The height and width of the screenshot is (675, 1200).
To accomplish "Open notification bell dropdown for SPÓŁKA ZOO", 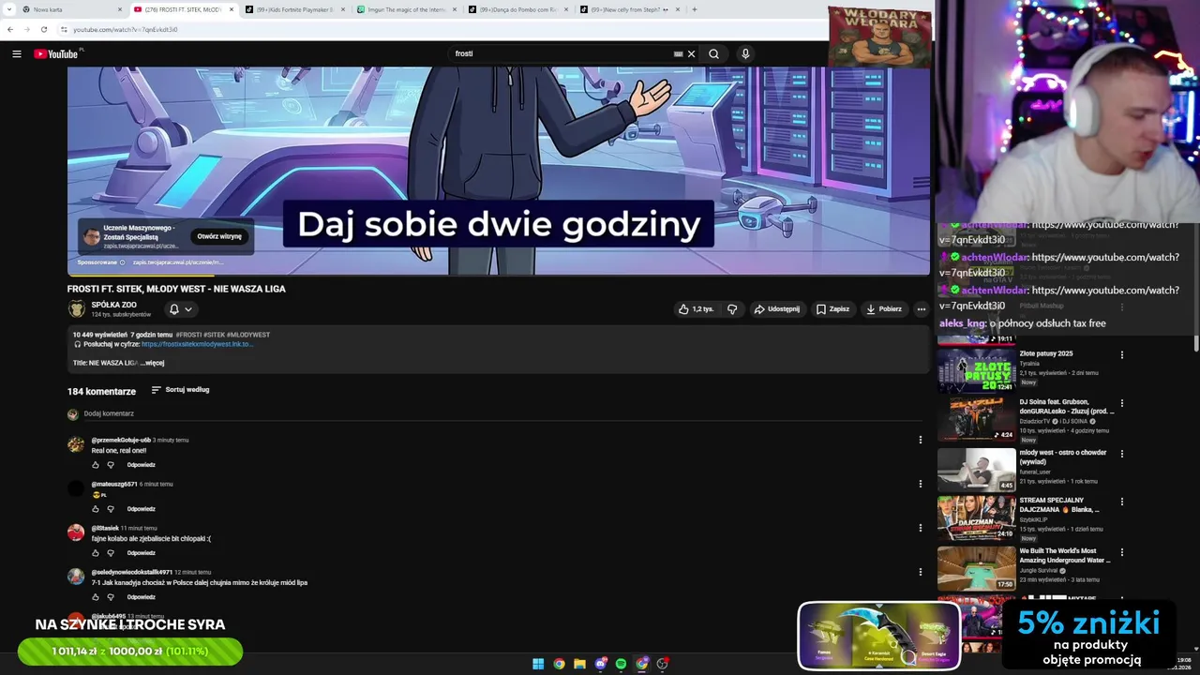I will (x=180, y=309).
